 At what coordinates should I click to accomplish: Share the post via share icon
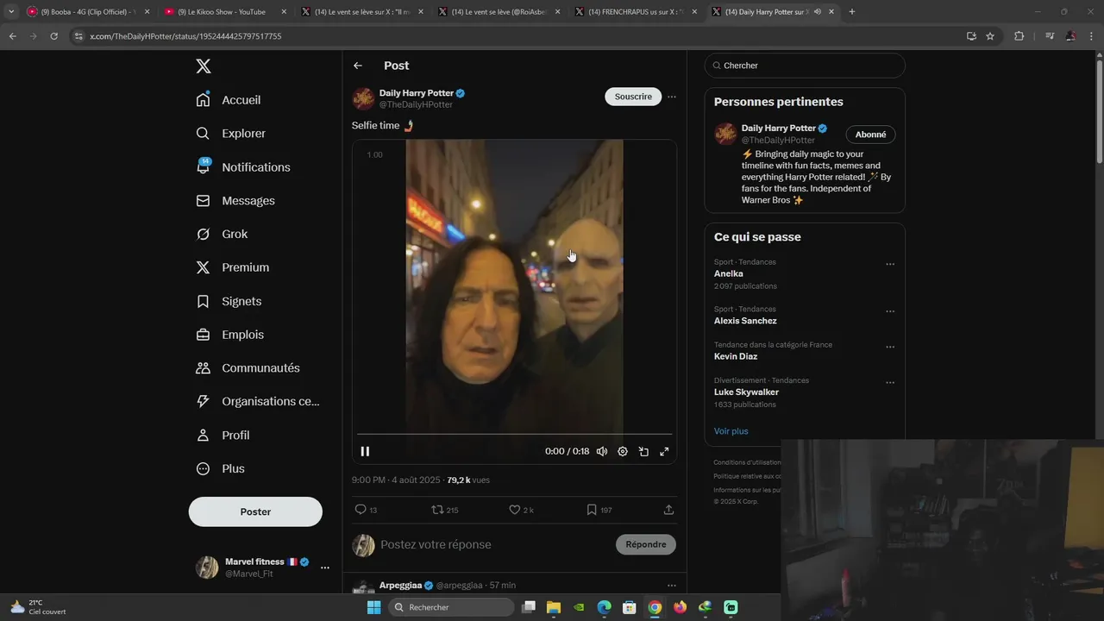668,510
